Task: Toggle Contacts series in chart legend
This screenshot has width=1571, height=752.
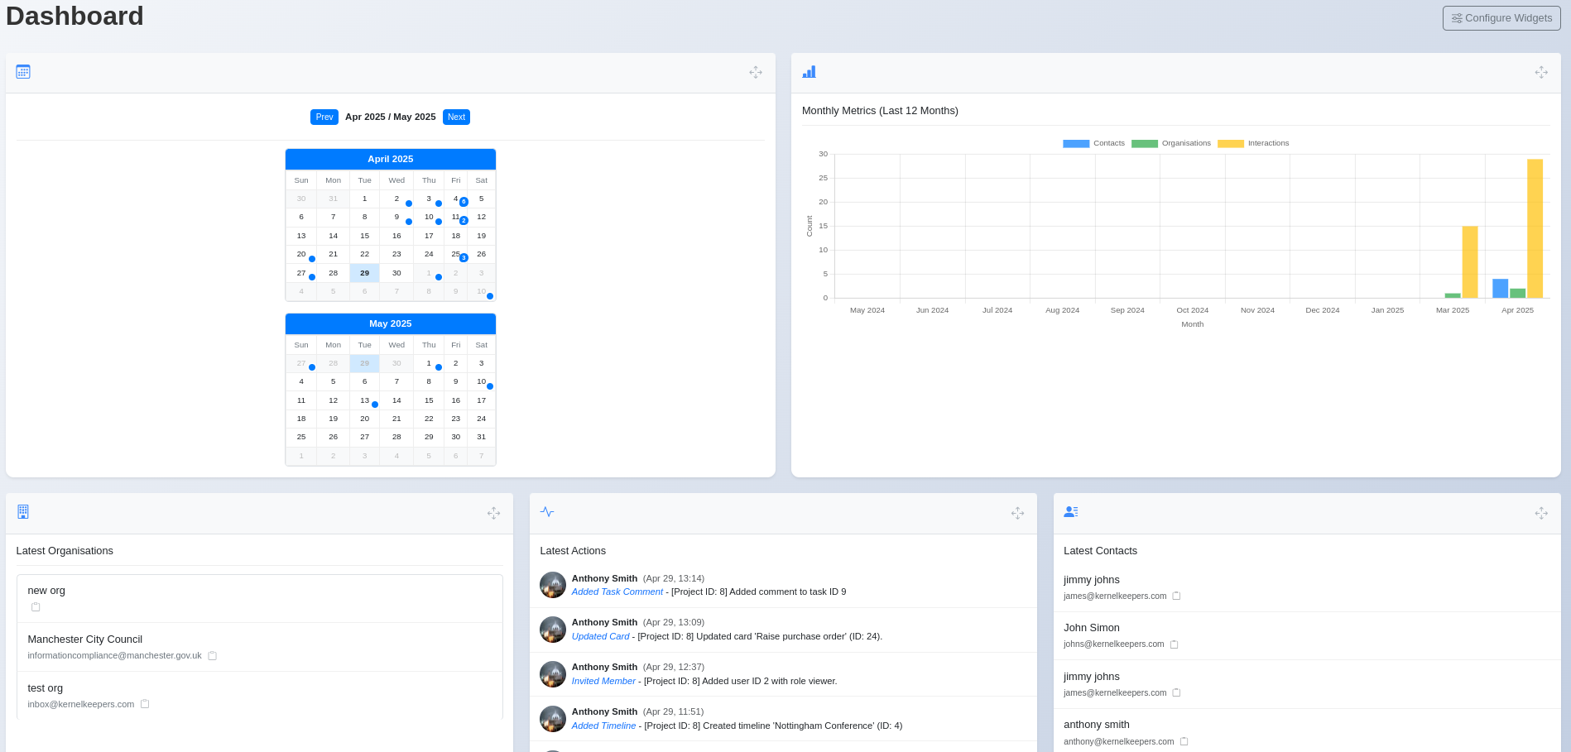Action: tap(1093, 143)
